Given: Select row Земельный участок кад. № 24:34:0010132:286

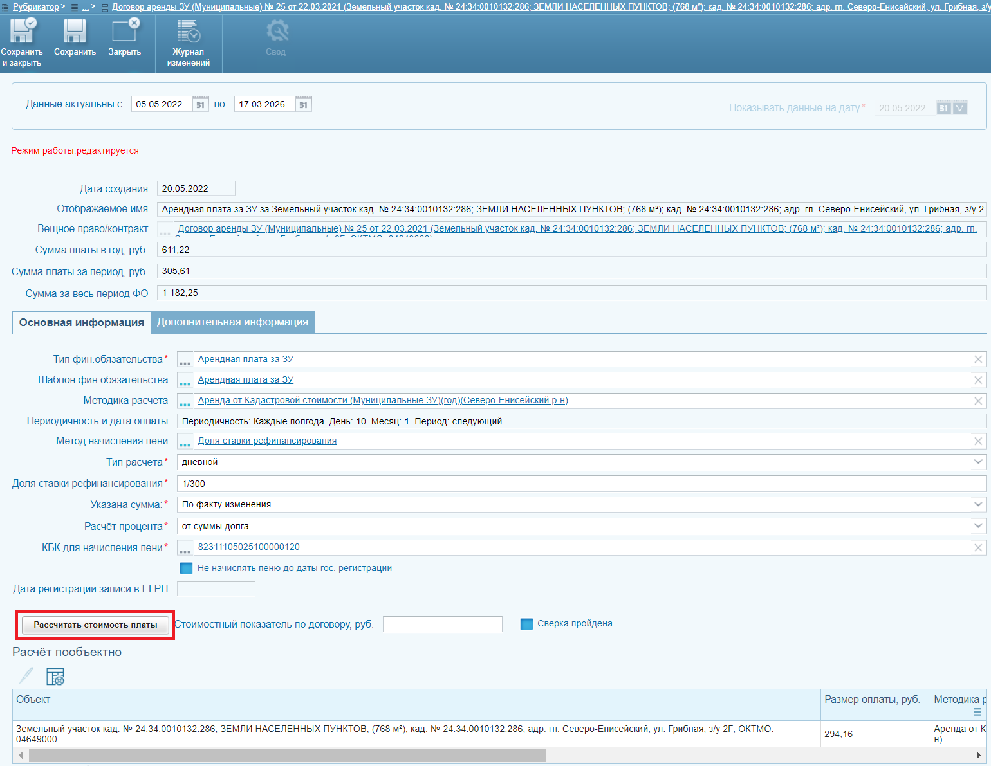Looking at the screenshot, I should click(416, 734).
